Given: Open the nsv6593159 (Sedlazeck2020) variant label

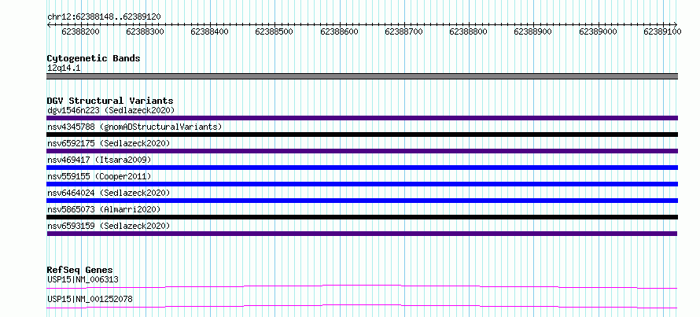Looking at the screenshot, I should pyautogui.click(x=109, y=226).
